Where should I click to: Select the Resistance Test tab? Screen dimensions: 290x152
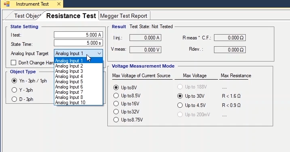71,16
